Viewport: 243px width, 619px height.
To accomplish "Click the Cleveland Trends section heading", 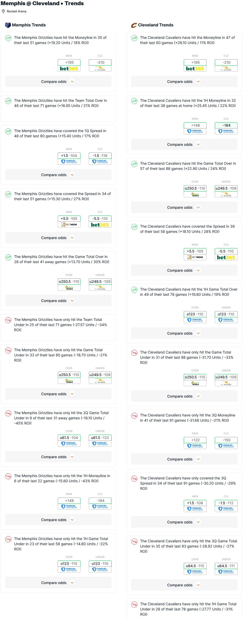I will [x=156, y=25].
